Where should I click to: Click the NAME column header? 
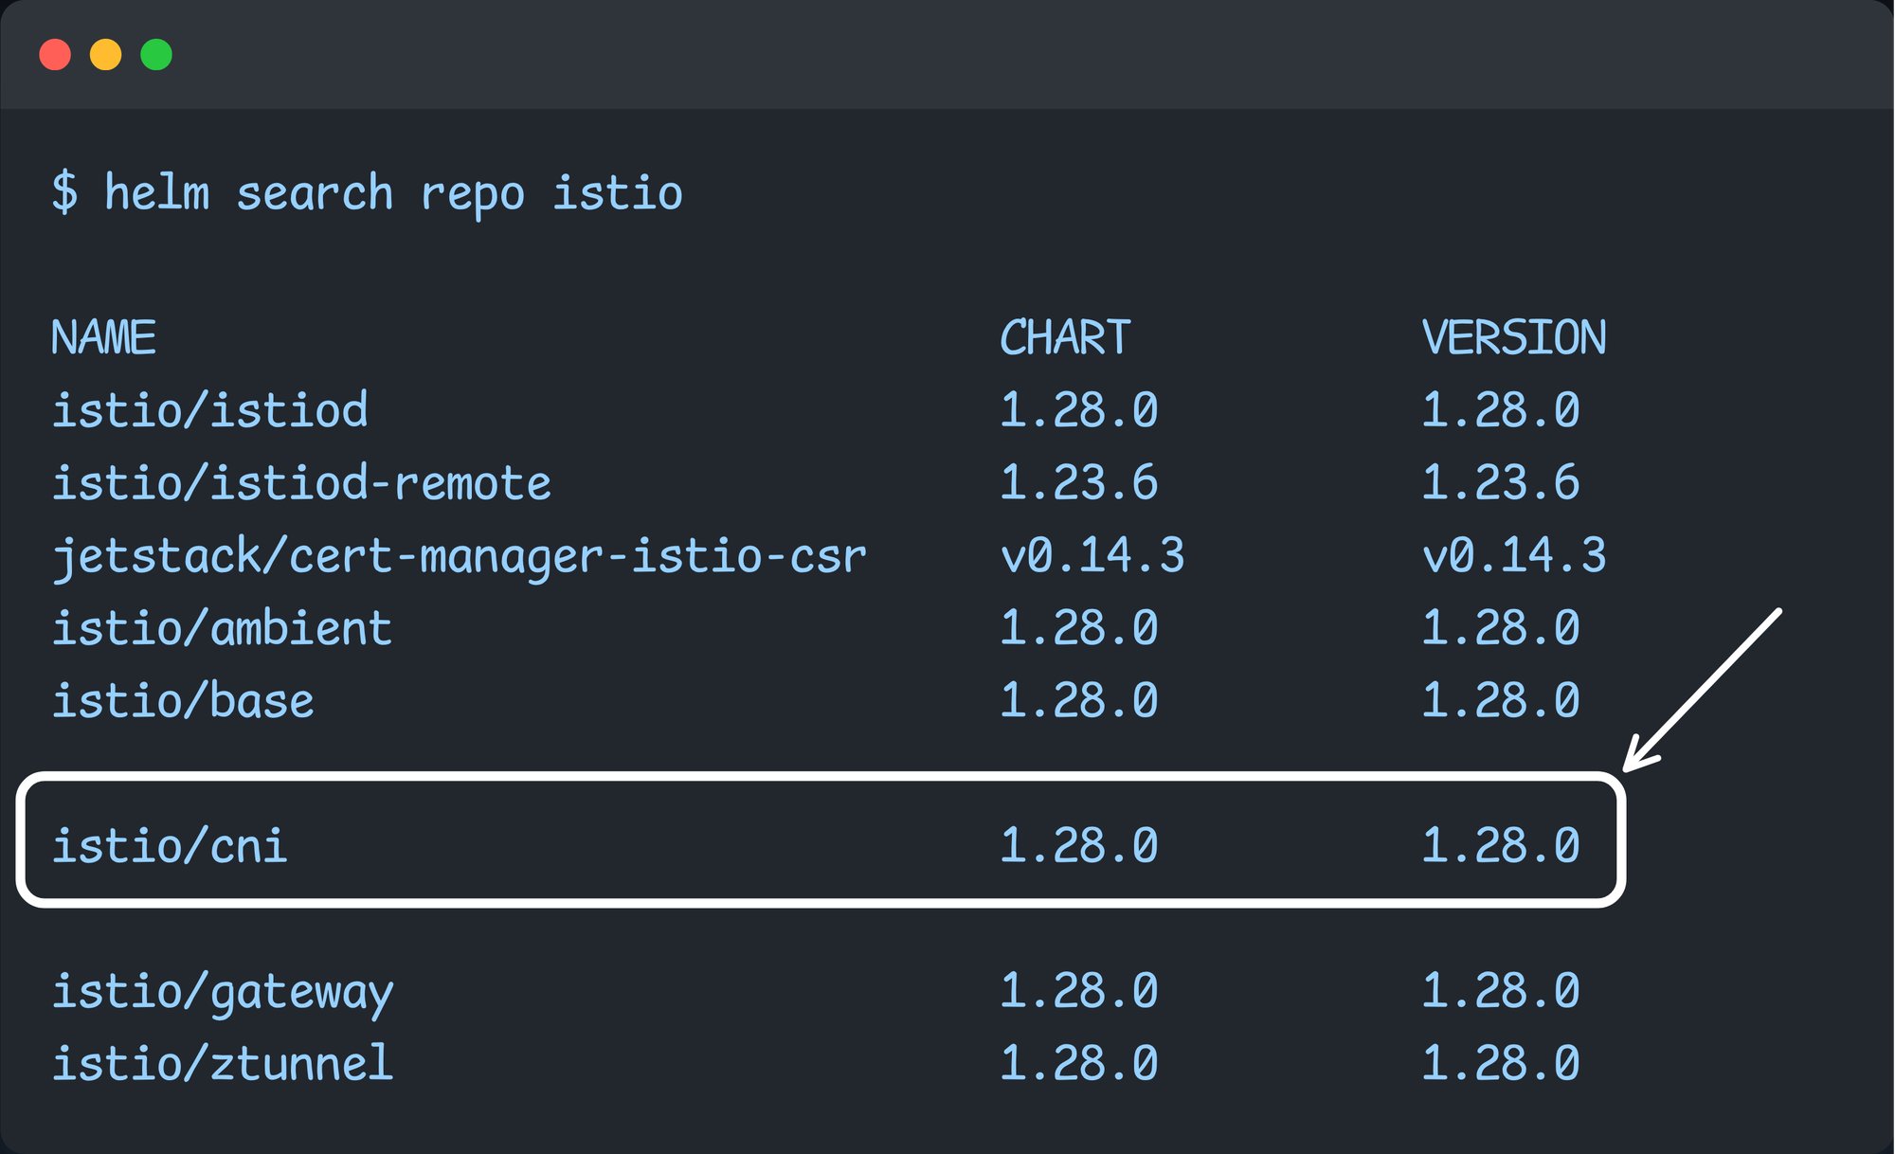[x=104, y=337]
